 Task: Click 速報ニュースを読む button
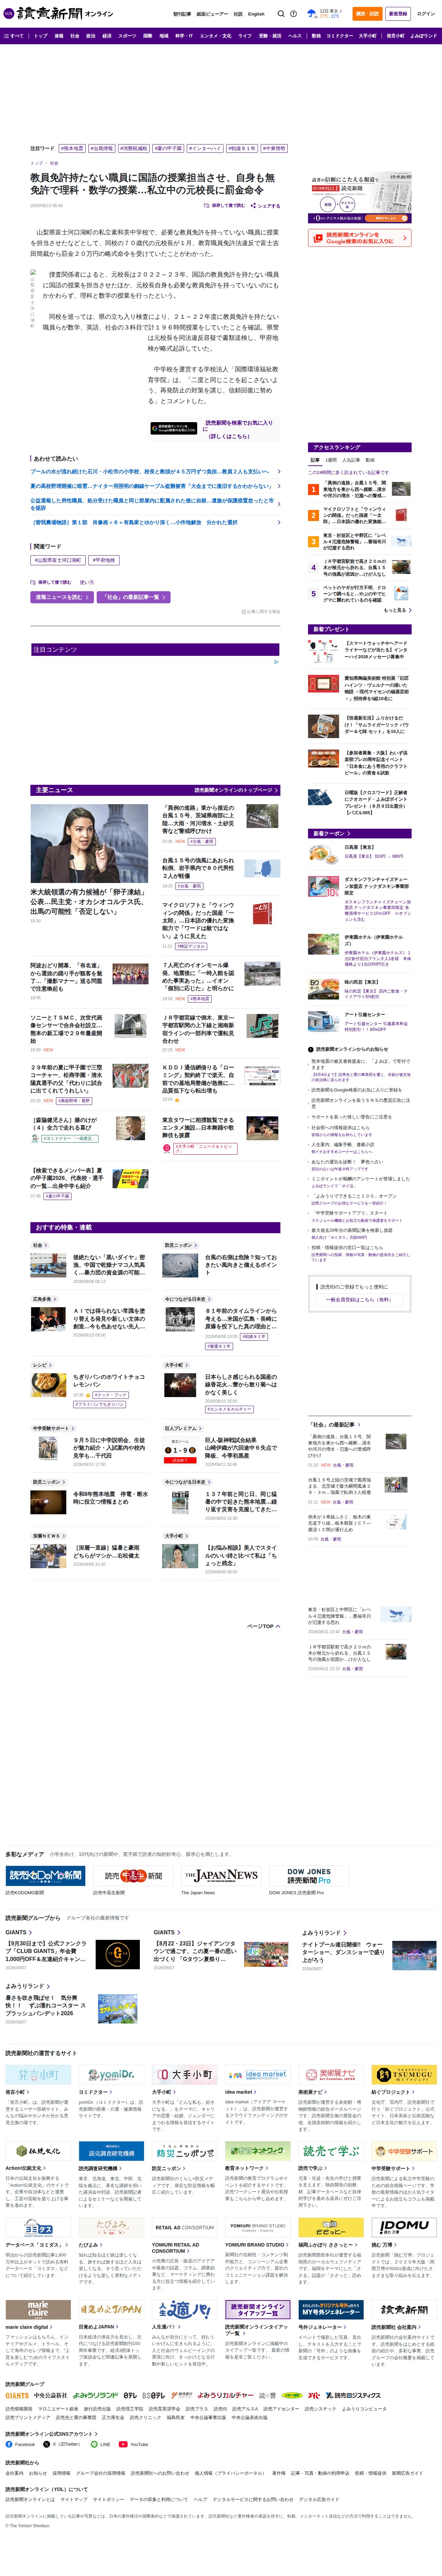pos(62,597)
